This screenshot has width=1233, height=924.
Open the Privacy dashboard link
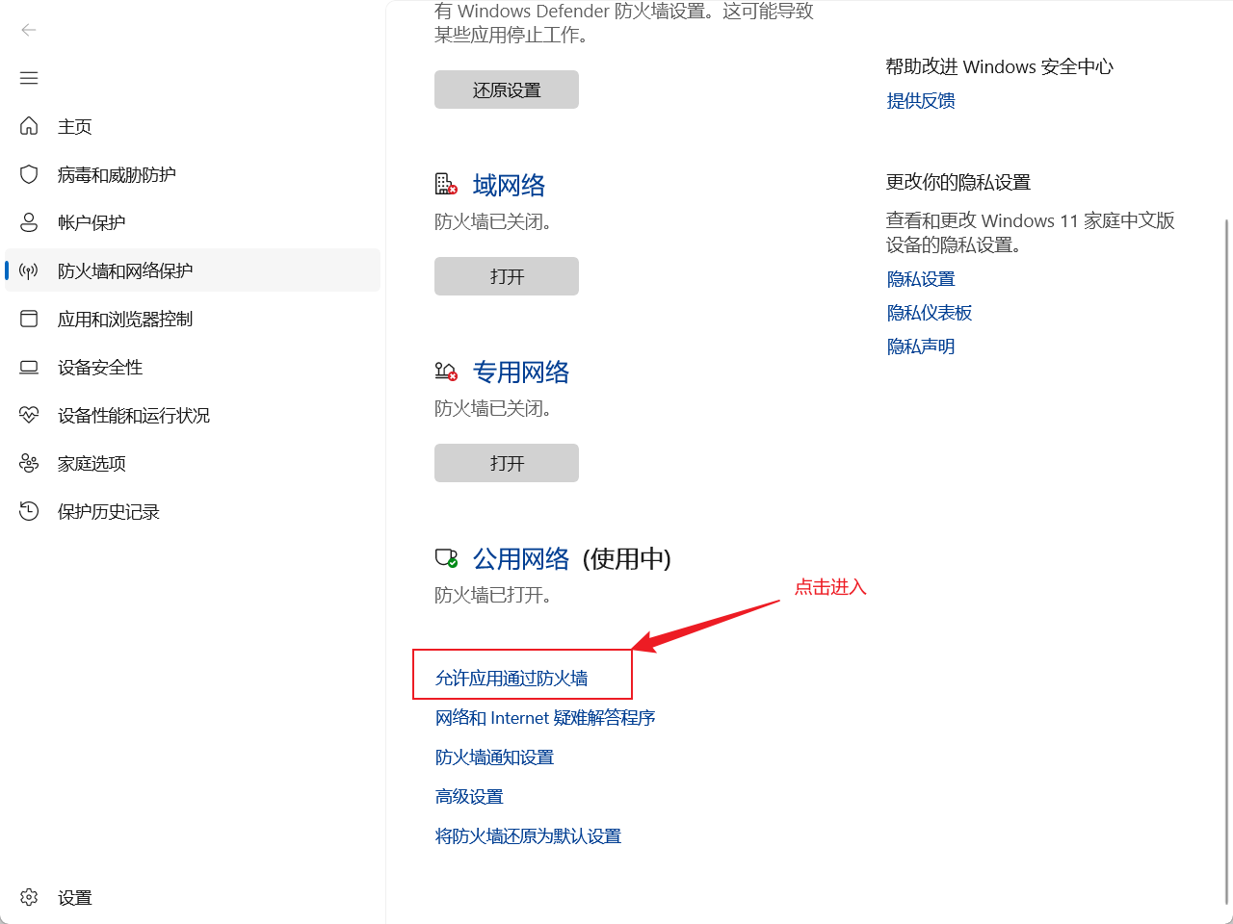929,312
